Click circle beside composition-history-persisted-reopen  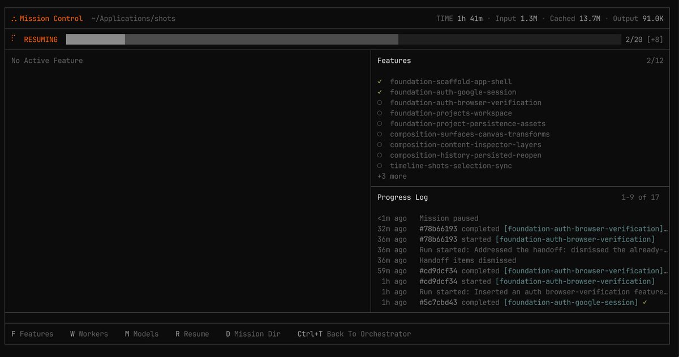[380, 155]
